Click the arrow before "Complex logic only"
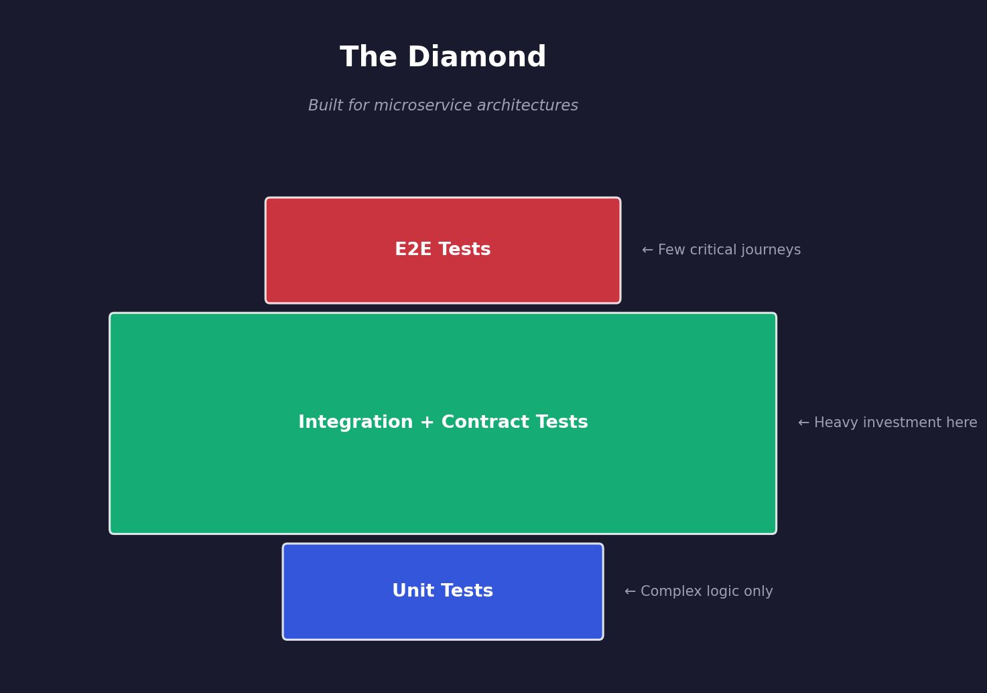The image size is (987, 693). click(x=630, y=592)
